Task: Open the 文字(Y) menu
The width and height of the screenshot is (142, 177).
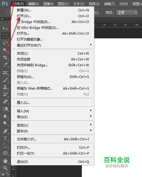Action: click(x=79, y=4)
